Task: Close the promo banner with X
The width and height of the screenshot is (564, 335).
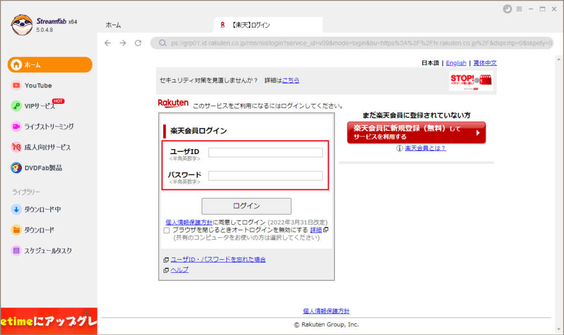Action: tap(86, 312)
